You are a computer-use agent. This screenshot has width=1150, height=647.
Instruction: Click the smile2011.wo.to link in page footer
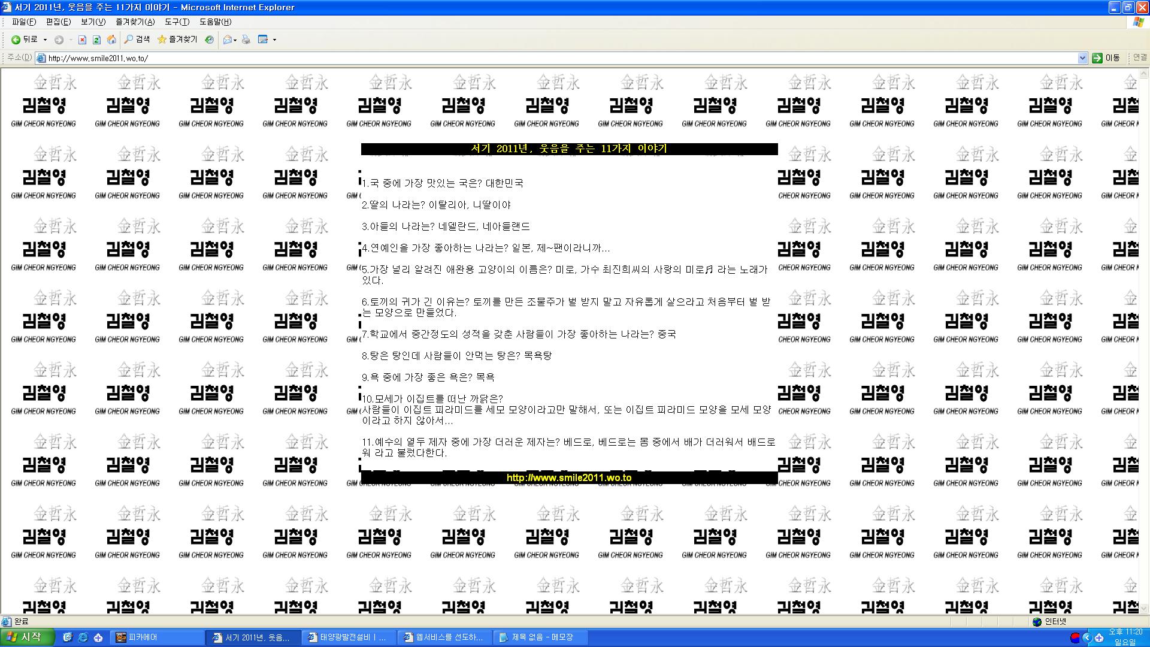569,478
